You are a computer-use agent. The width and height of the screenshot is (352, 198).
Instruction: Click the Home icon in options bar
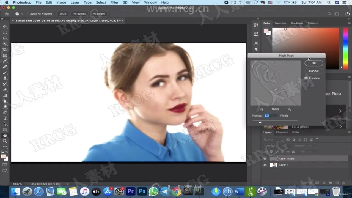pos(7,14)
